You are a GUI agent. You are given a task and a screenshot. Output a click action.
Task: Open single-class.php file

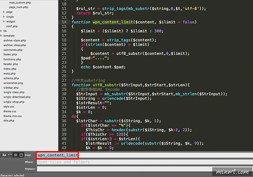click(x=14, y=92)
